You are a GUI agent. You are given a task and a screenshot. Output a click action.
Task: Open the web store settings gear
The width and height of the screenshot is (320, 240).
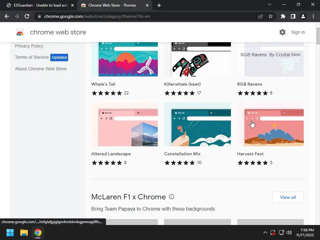[282, 32]
